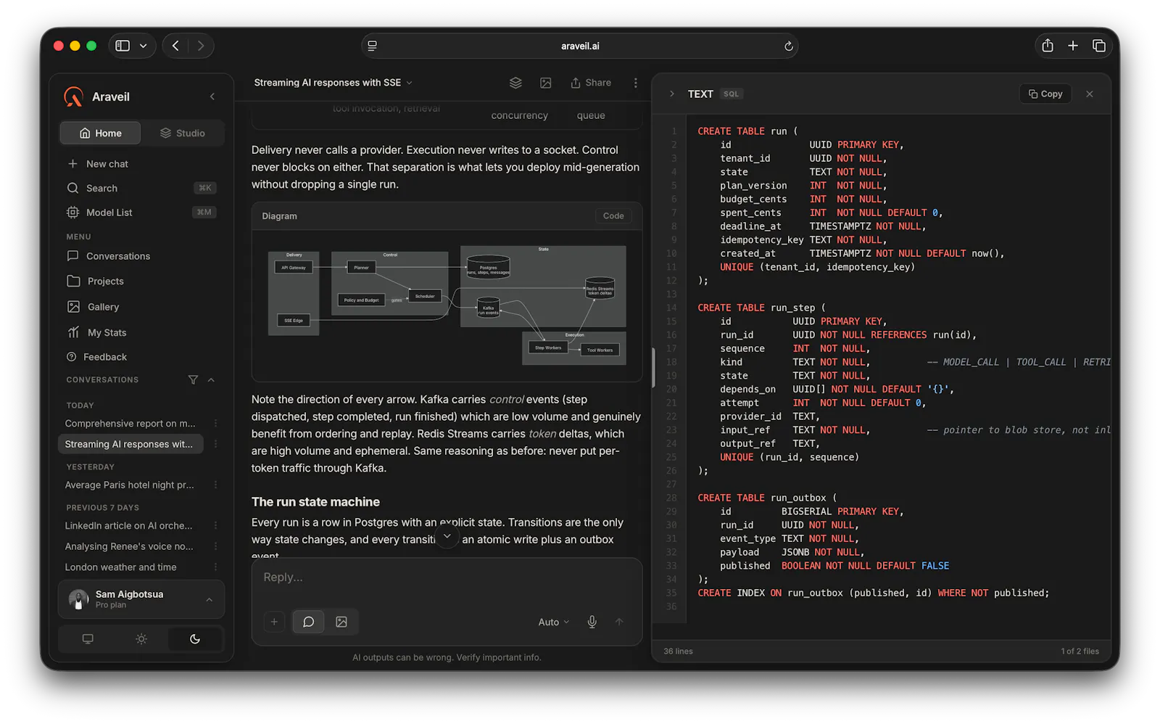Open the image gallery icon in chat header
The width and height of the screenshot is (1160, 724).
[x=546, y=83]
